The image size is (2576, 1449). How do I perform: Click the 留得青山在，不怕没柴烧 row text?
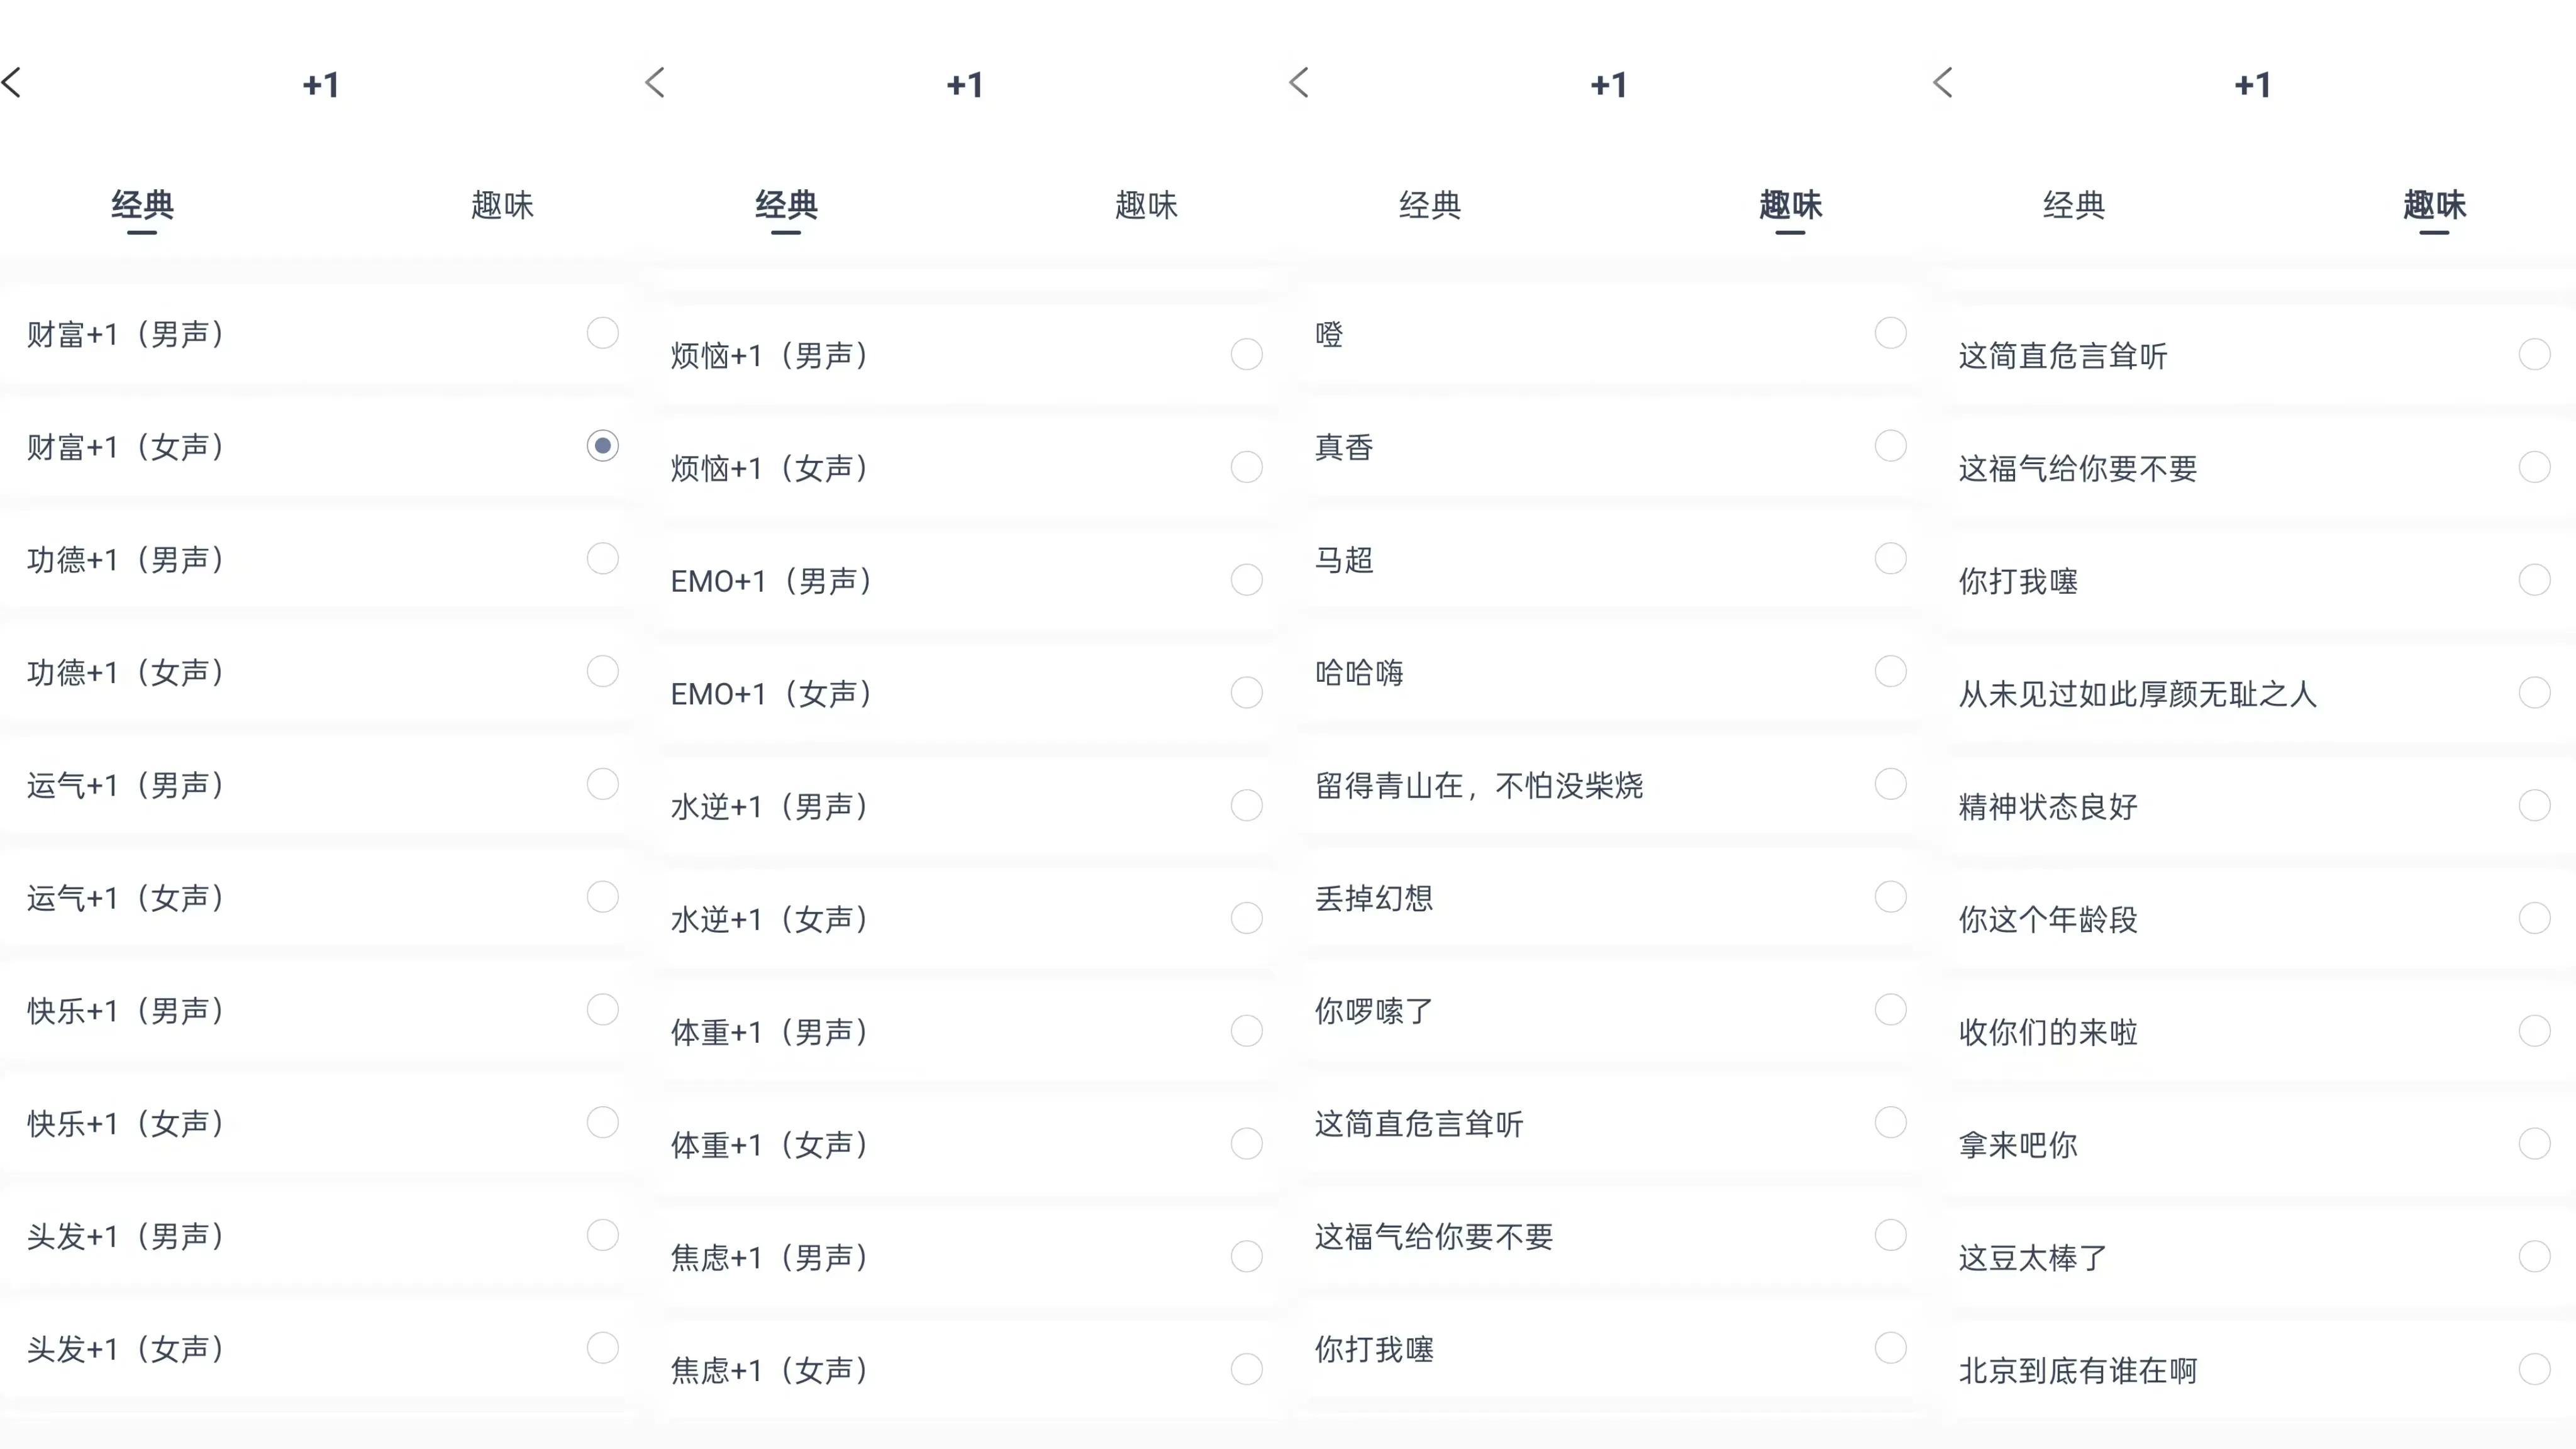(1479, 786)
